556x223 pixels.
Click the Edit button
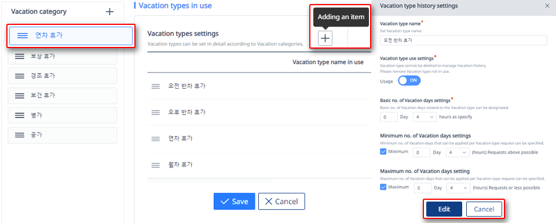click(444, 209)
